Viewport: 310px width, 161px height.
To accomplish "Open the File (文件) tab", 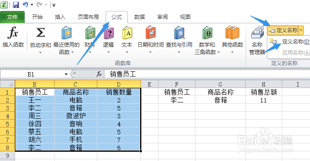I will [12, 17].
